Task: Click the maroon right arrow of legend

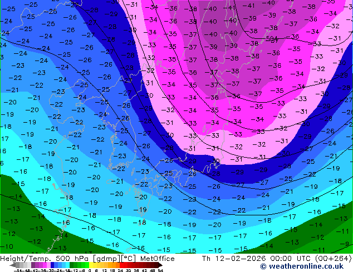Action: (160, 265)
